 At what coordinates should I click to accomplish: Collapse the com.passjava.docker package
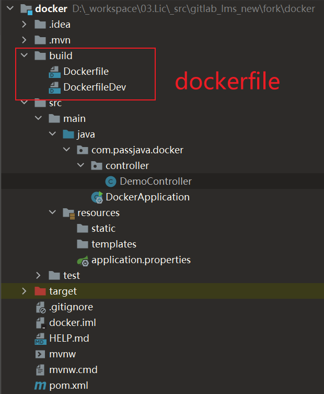66,150
